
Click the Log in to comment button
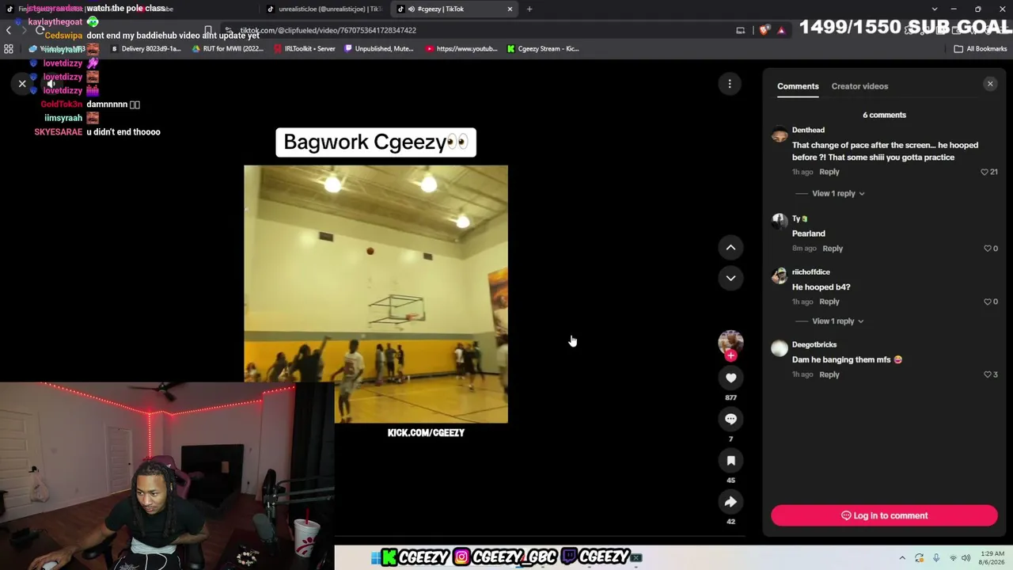884,515
